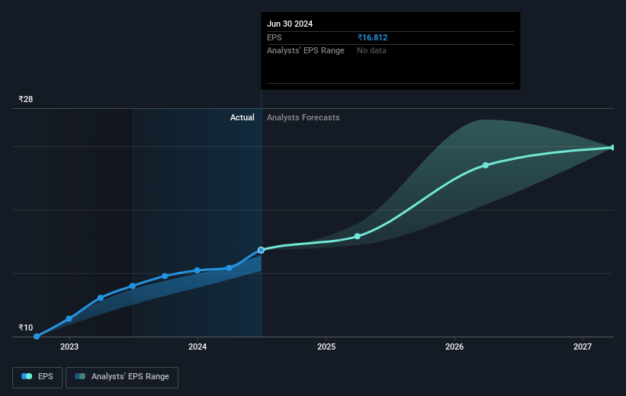Click the Analysts' EPS Range row label in tooltip

[x=306, y=51]
